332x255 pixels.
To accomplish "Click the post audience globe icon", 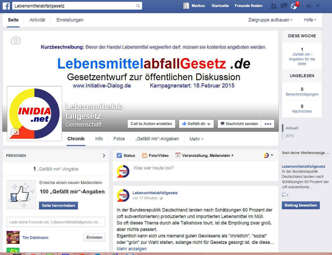I will pos(161,198).
